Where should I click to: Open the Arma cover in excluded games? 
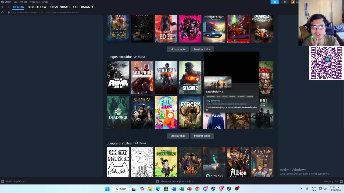[x=118, y=77]
